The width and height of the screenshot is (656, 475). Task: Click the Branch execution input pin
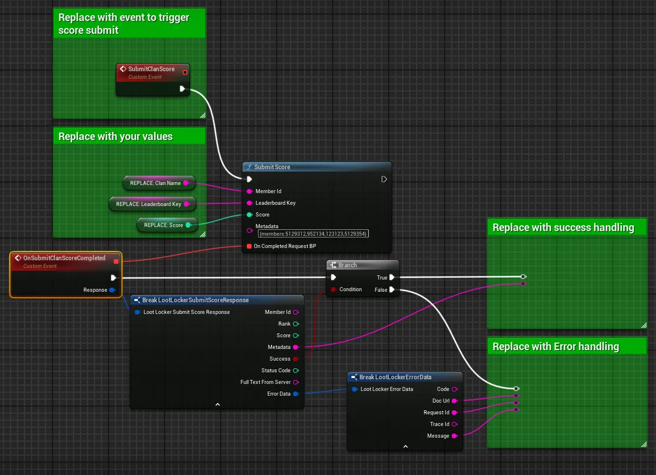(333, 277)
